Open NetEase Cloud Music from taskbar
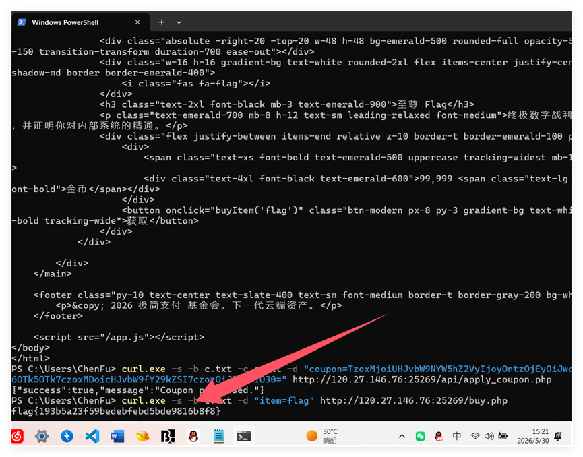The width and height of the screenshot is (583, 457). pos(17,436)
